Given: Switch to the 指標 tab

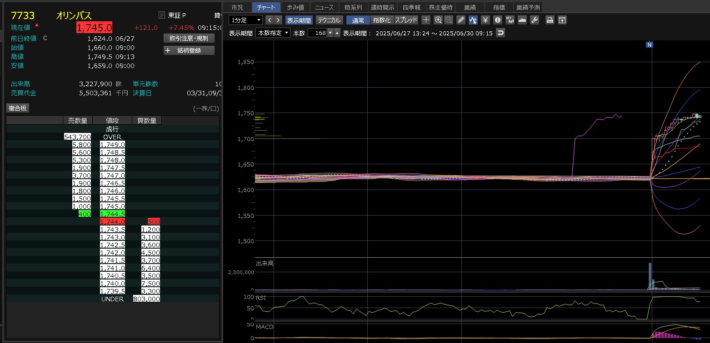Looking at the screenshot, I should point(499,7).
